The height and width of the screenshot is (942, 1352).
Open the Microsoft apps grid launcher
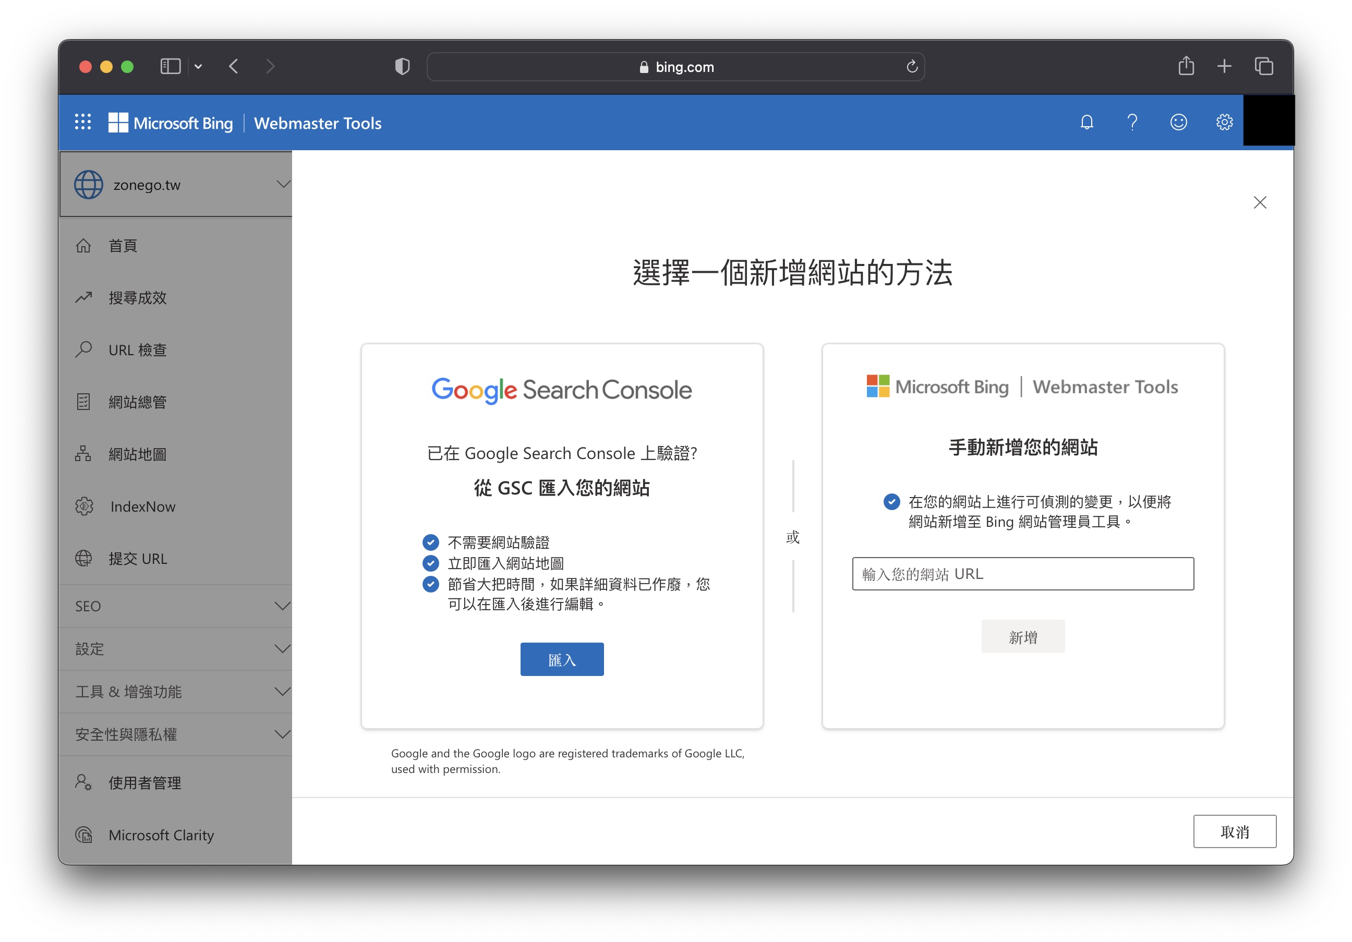83,123
